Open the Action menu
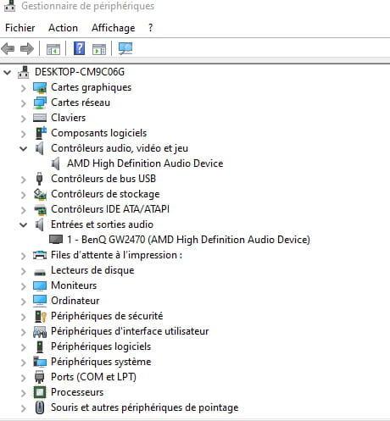390x421 pixels. point(63,28)
